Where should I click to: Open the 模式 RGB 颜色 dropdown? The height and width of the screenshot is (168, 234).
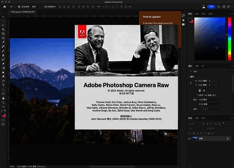209,99
